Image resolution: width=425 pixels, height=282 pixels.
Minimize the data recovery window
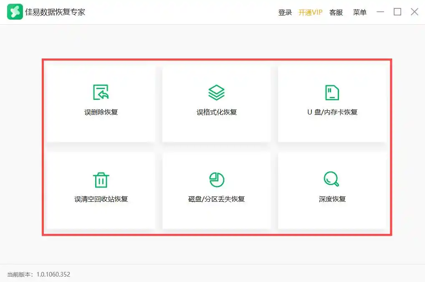(380, 12)
